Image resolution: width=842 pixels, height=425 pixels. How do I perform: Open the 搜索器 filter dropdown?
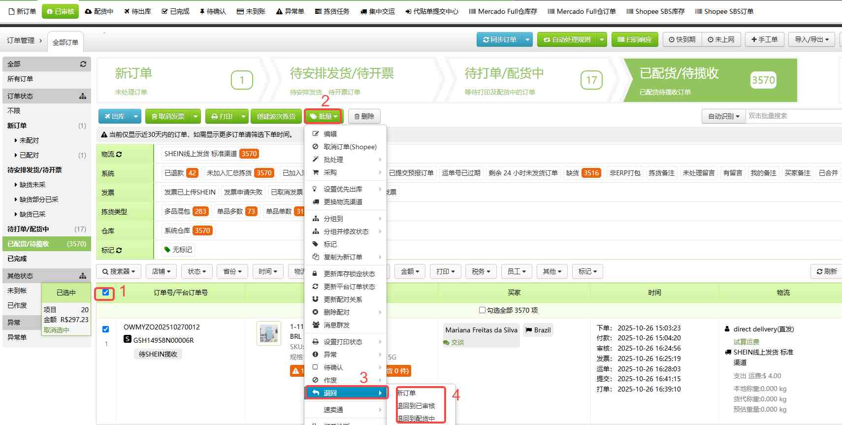(119, 271)
